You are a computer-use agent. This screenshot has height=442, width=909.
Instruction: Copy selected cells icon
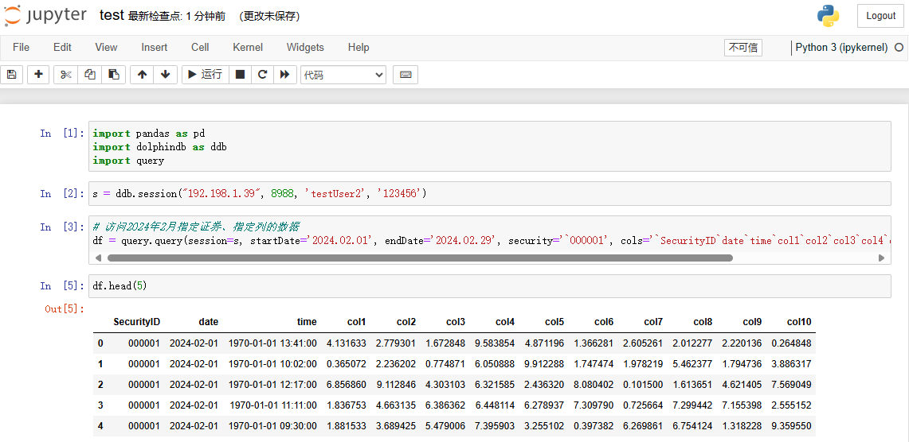click(x=90, y=75)
